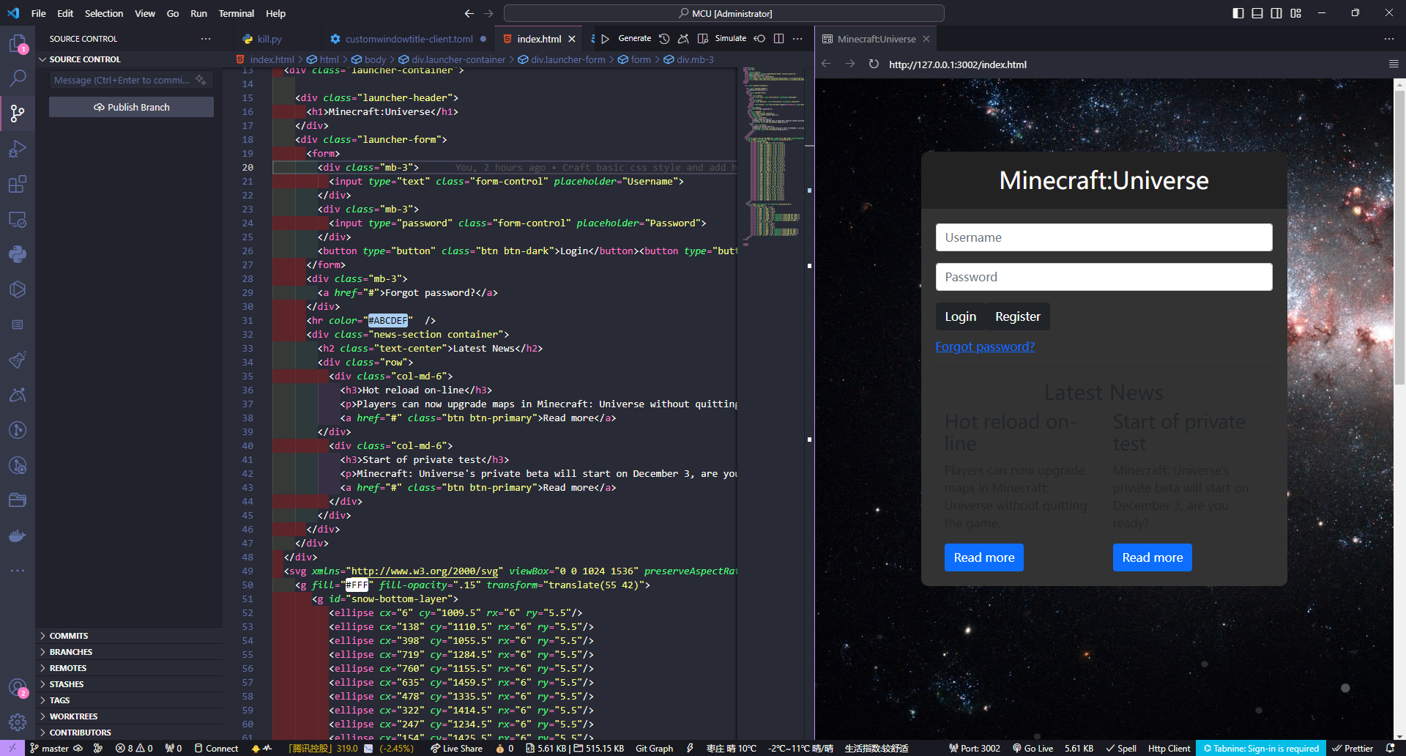This screenshot has width=1406, height=756.
Task: Click the browser preview URL address bar
Action: [1131, 64]
